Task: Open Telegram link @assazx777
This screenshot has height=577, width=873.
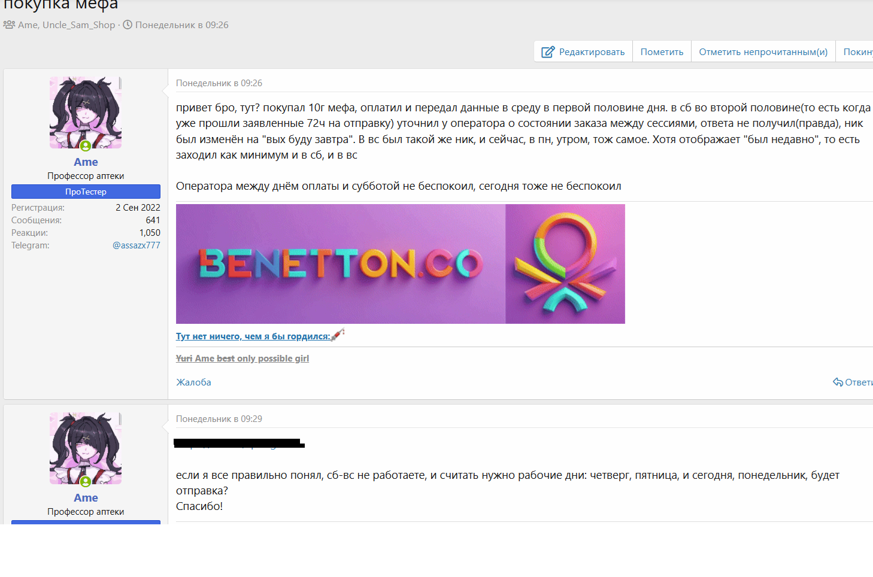Action: pos(136,245)
